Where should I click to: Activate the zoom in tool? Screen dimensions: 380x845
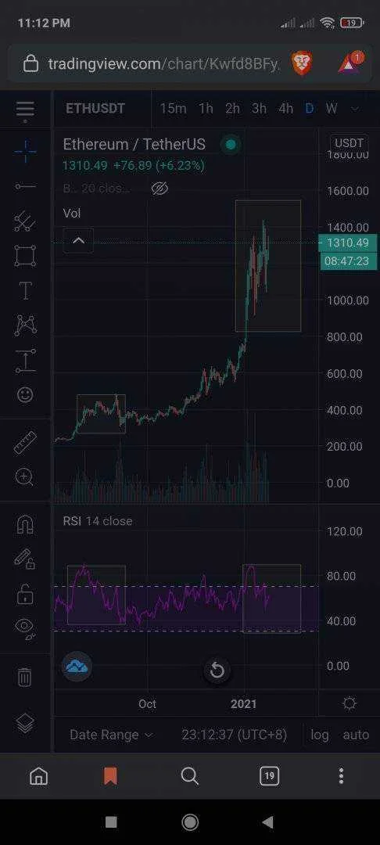[25, 477]
